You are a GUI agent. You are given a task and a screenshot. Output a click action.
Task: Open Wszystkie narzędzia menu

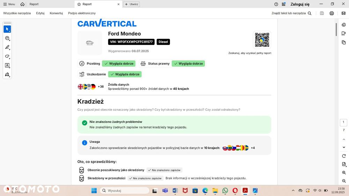point(17,13)
